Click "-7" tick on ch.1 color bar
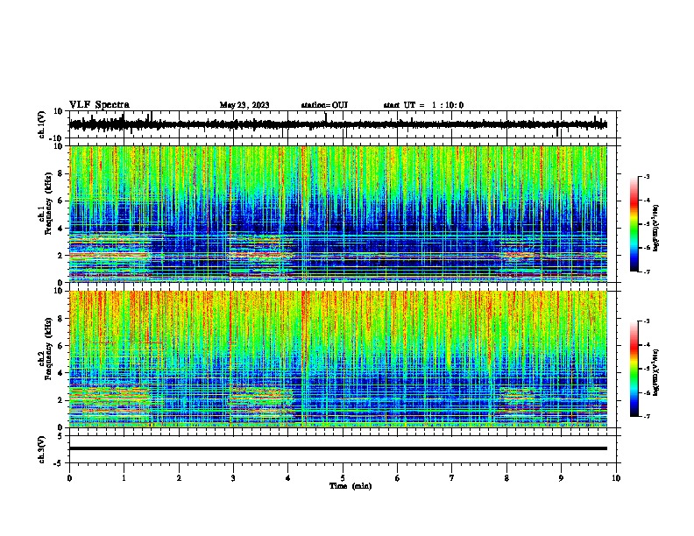The height and width of the screenshot is (536, 694). (647, 272)
